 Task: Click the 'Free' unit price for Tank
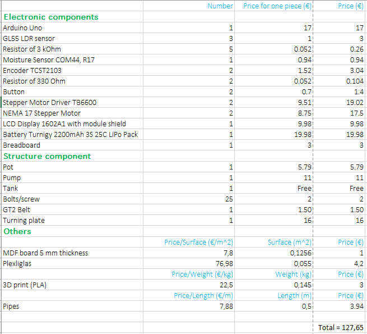(273, 189)
